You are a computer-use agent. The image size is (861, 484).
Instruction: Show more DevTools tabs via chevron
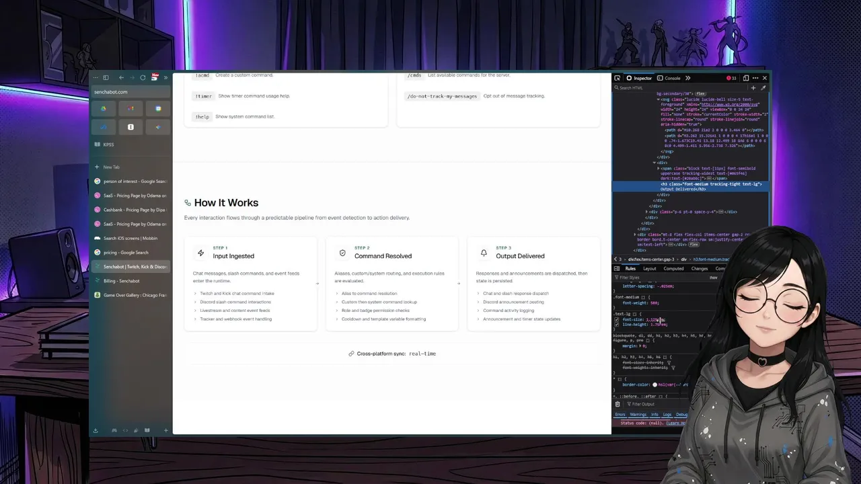pyautogui.click(x=687, y=78)
